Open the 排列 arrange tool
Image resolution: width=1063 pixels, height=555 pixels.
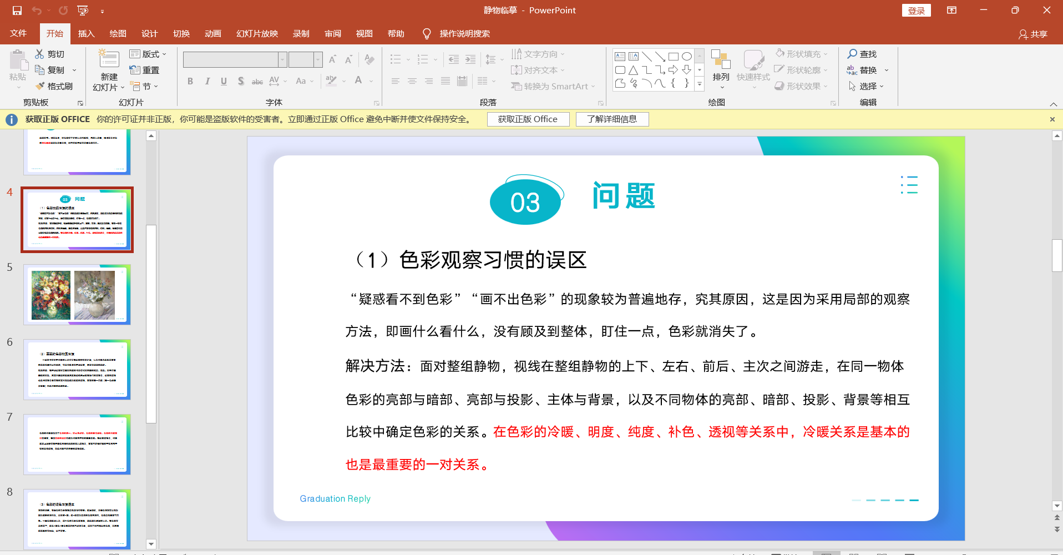pyautogui.click(x=721, y=70)
